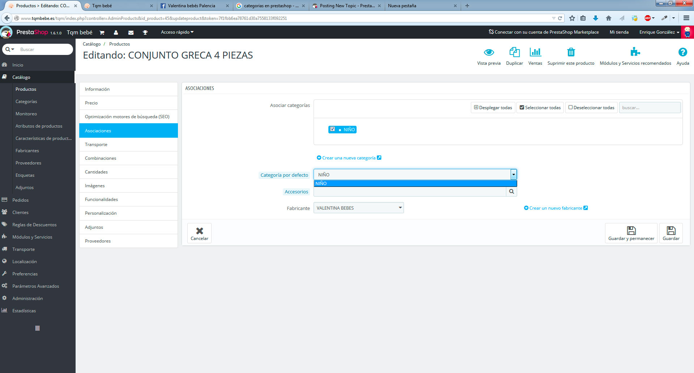Click the PrestaShop logo

point(32,32)
